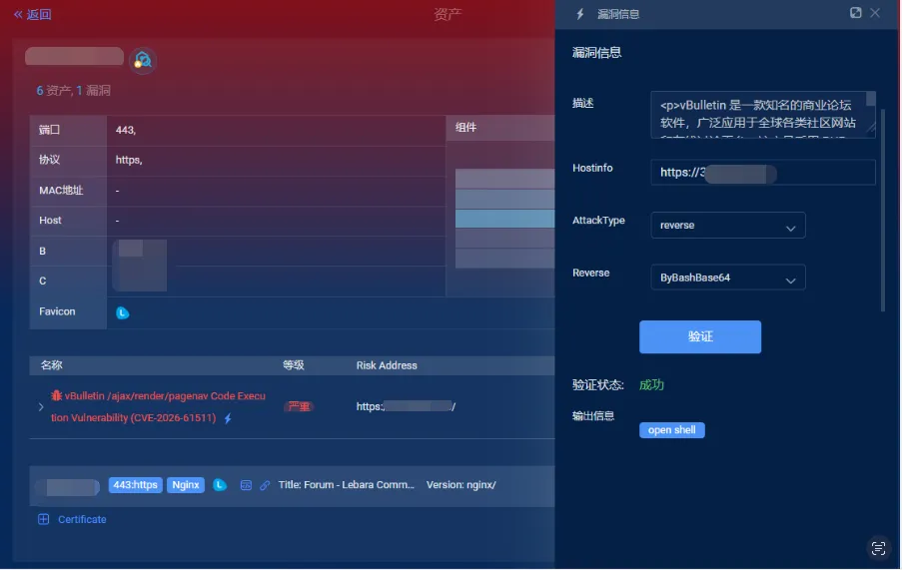Open the Certificate link
The height and width of the screenshot is (570, 902).
tap(82, 519)
